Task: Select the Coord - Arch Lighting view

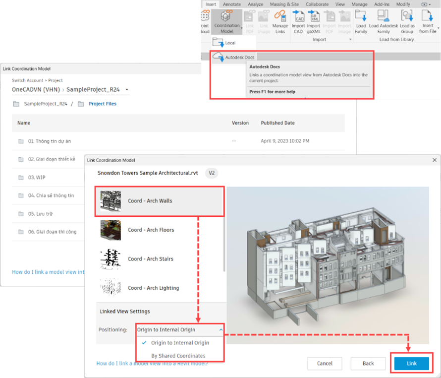Action: click(x=160, y=288)
